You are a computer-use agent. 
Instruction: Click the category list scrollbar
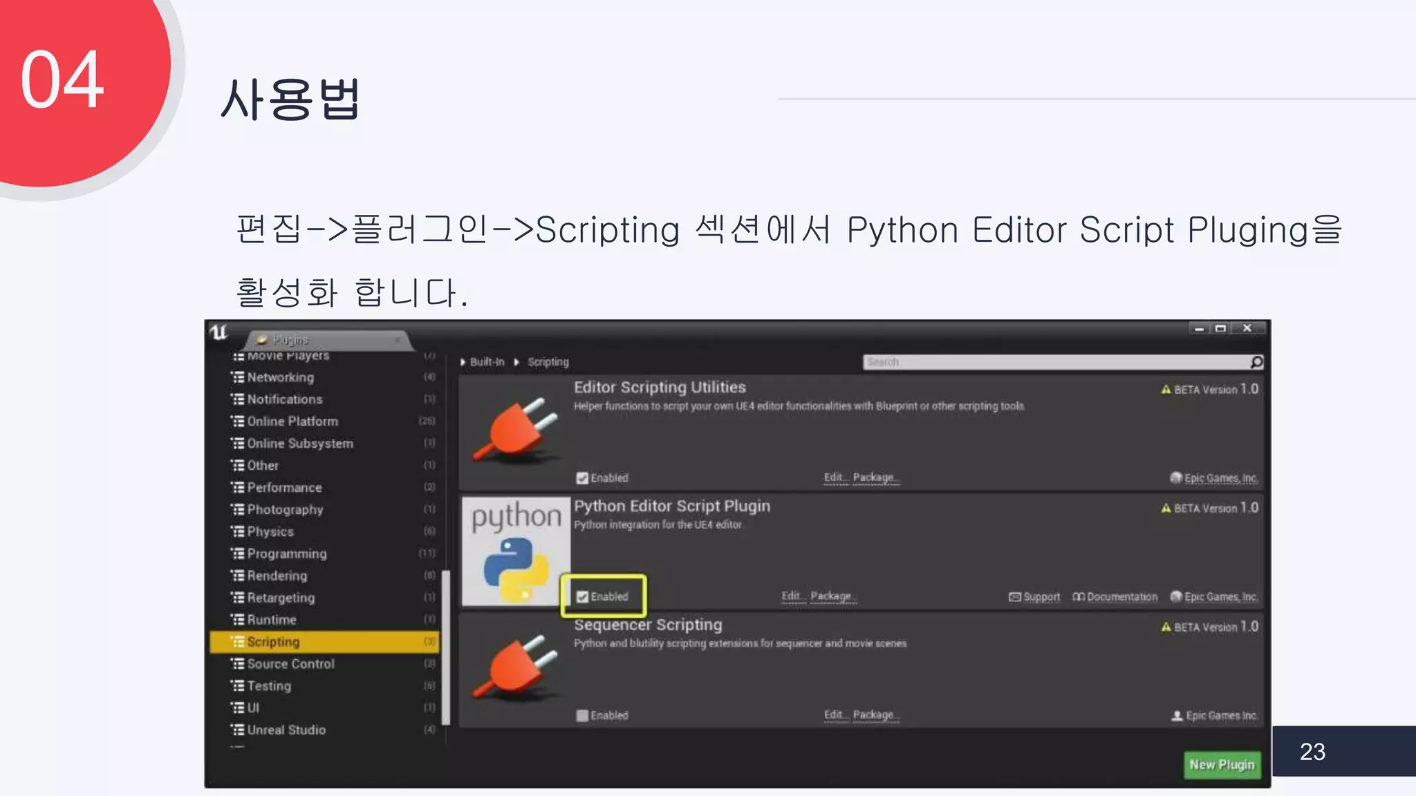coord(446,647)
